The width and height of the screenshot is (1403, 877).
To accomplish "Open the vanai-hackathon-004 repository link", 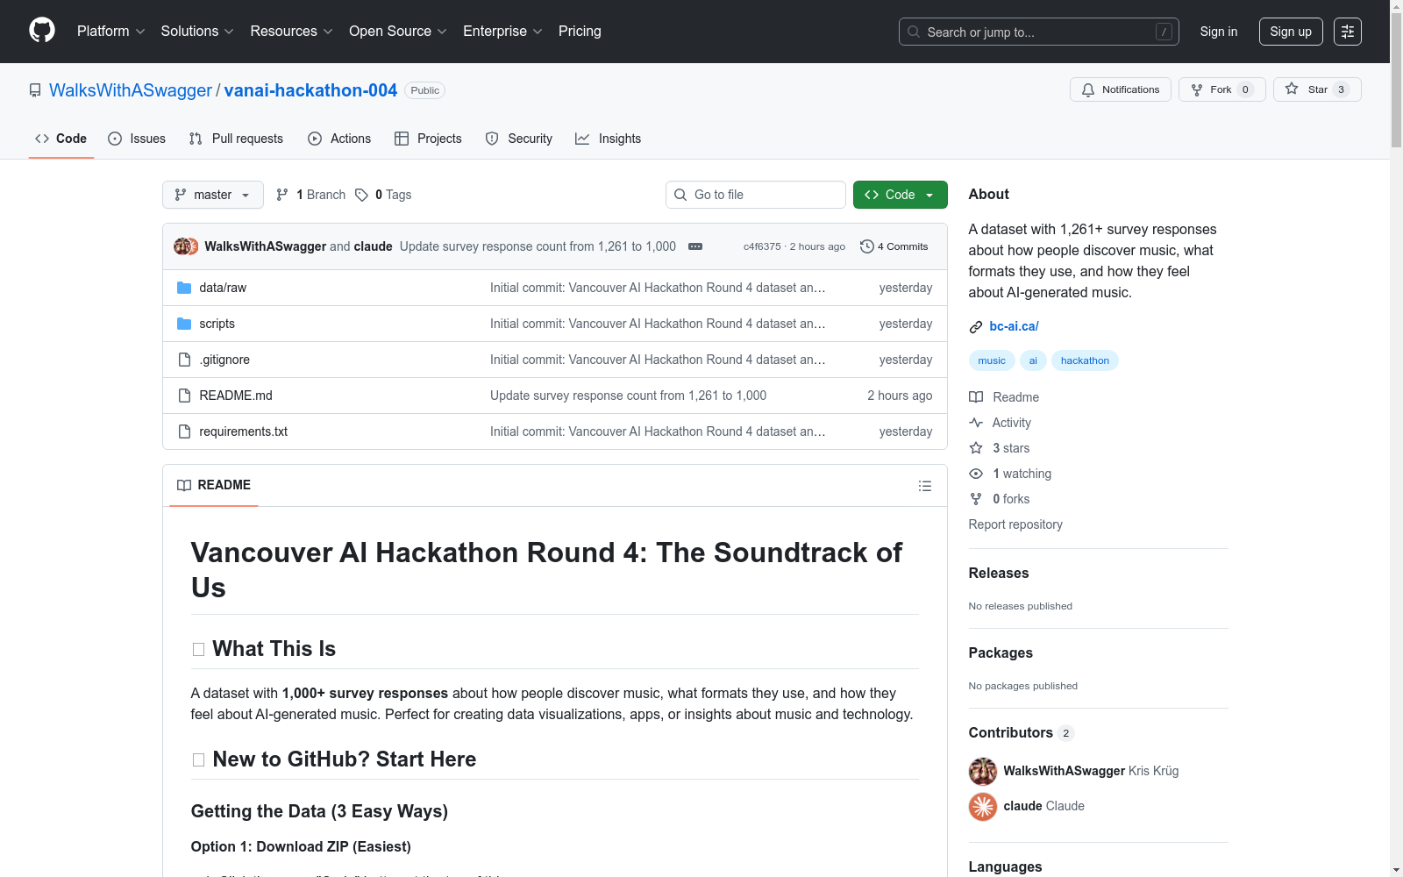I will [x=310, y=90].
